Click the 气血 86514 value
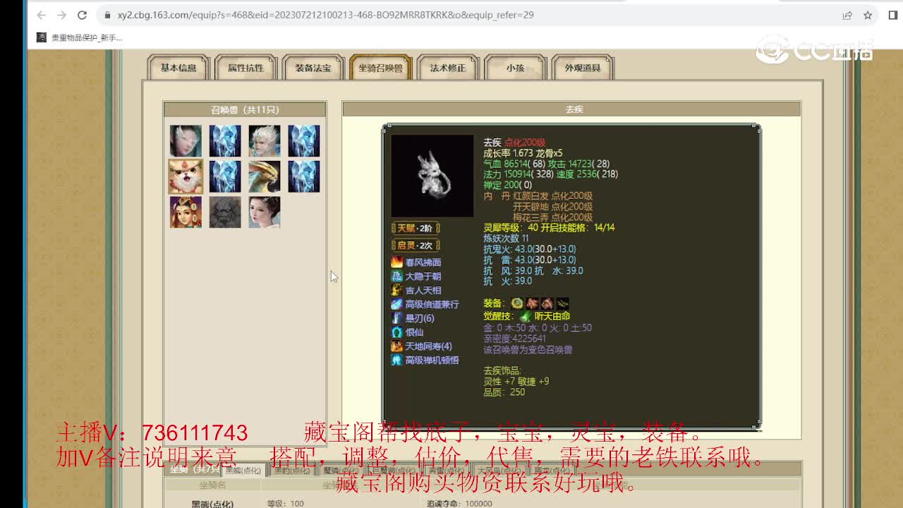The width and height of the screenshot is (903, 508). [x=514, y=164]
